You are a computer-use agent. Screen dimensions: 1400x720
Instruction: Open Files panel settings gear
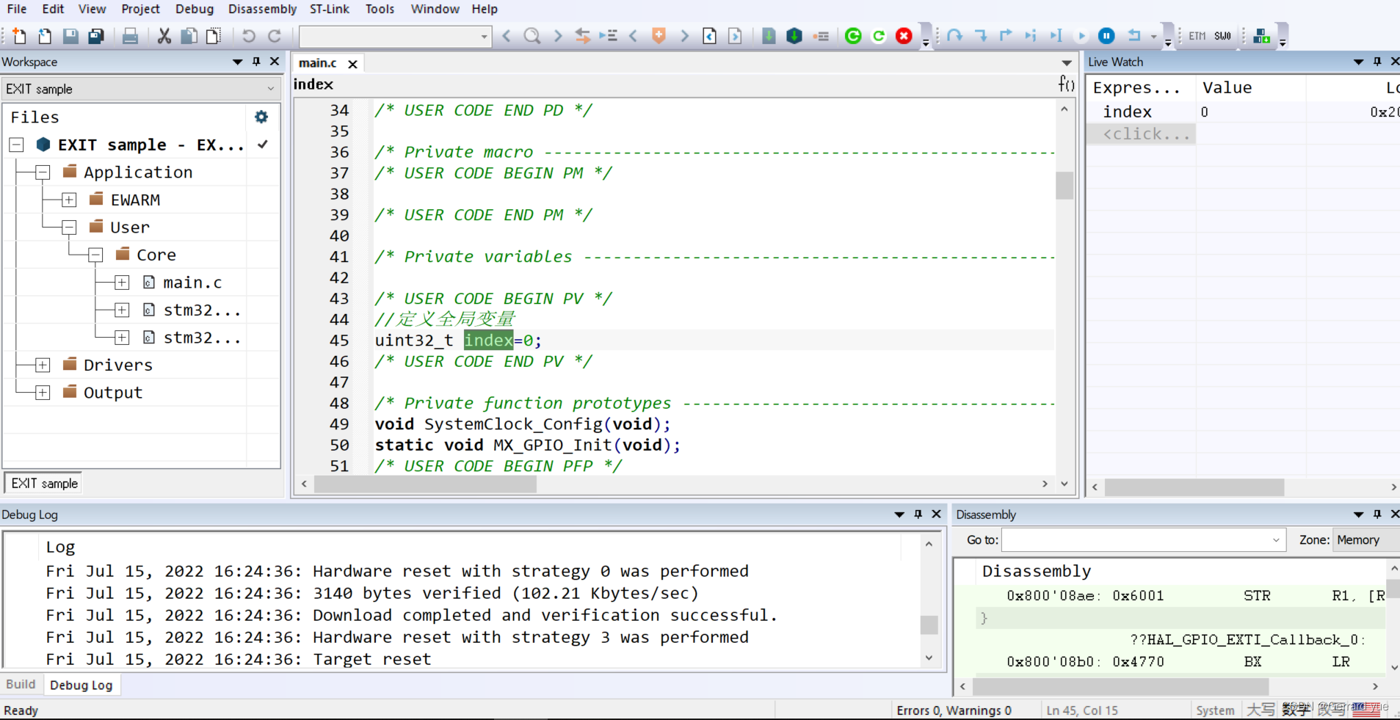(261, 117)
